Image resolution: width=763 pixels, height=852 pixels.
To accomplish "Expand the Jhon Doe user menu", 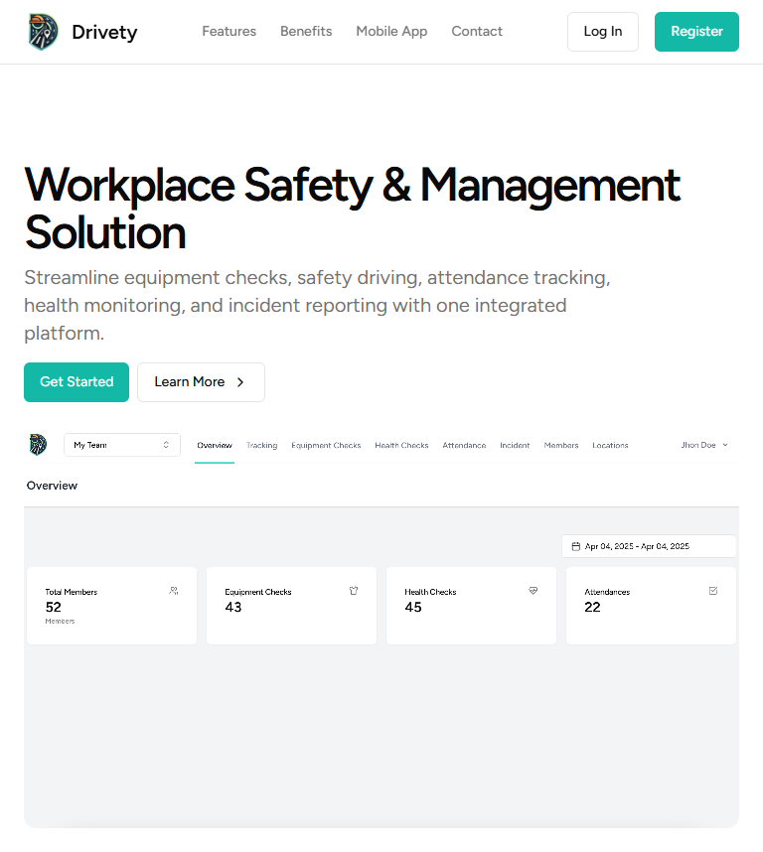I will click(704, 445).
